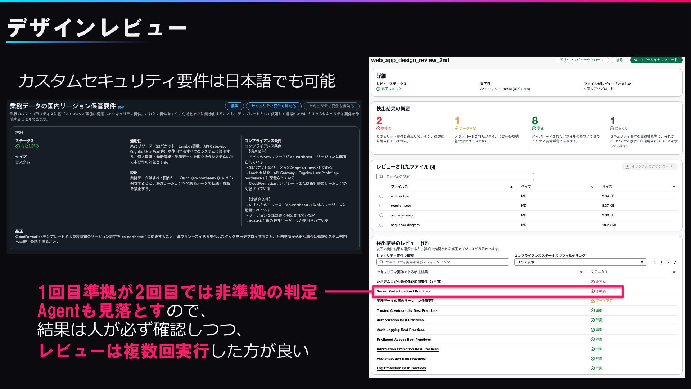The height and width of the screenshot is (389, 691).
Task: Open the すべて表示 compliance status dropdown
Action: (x=580, y=262)
